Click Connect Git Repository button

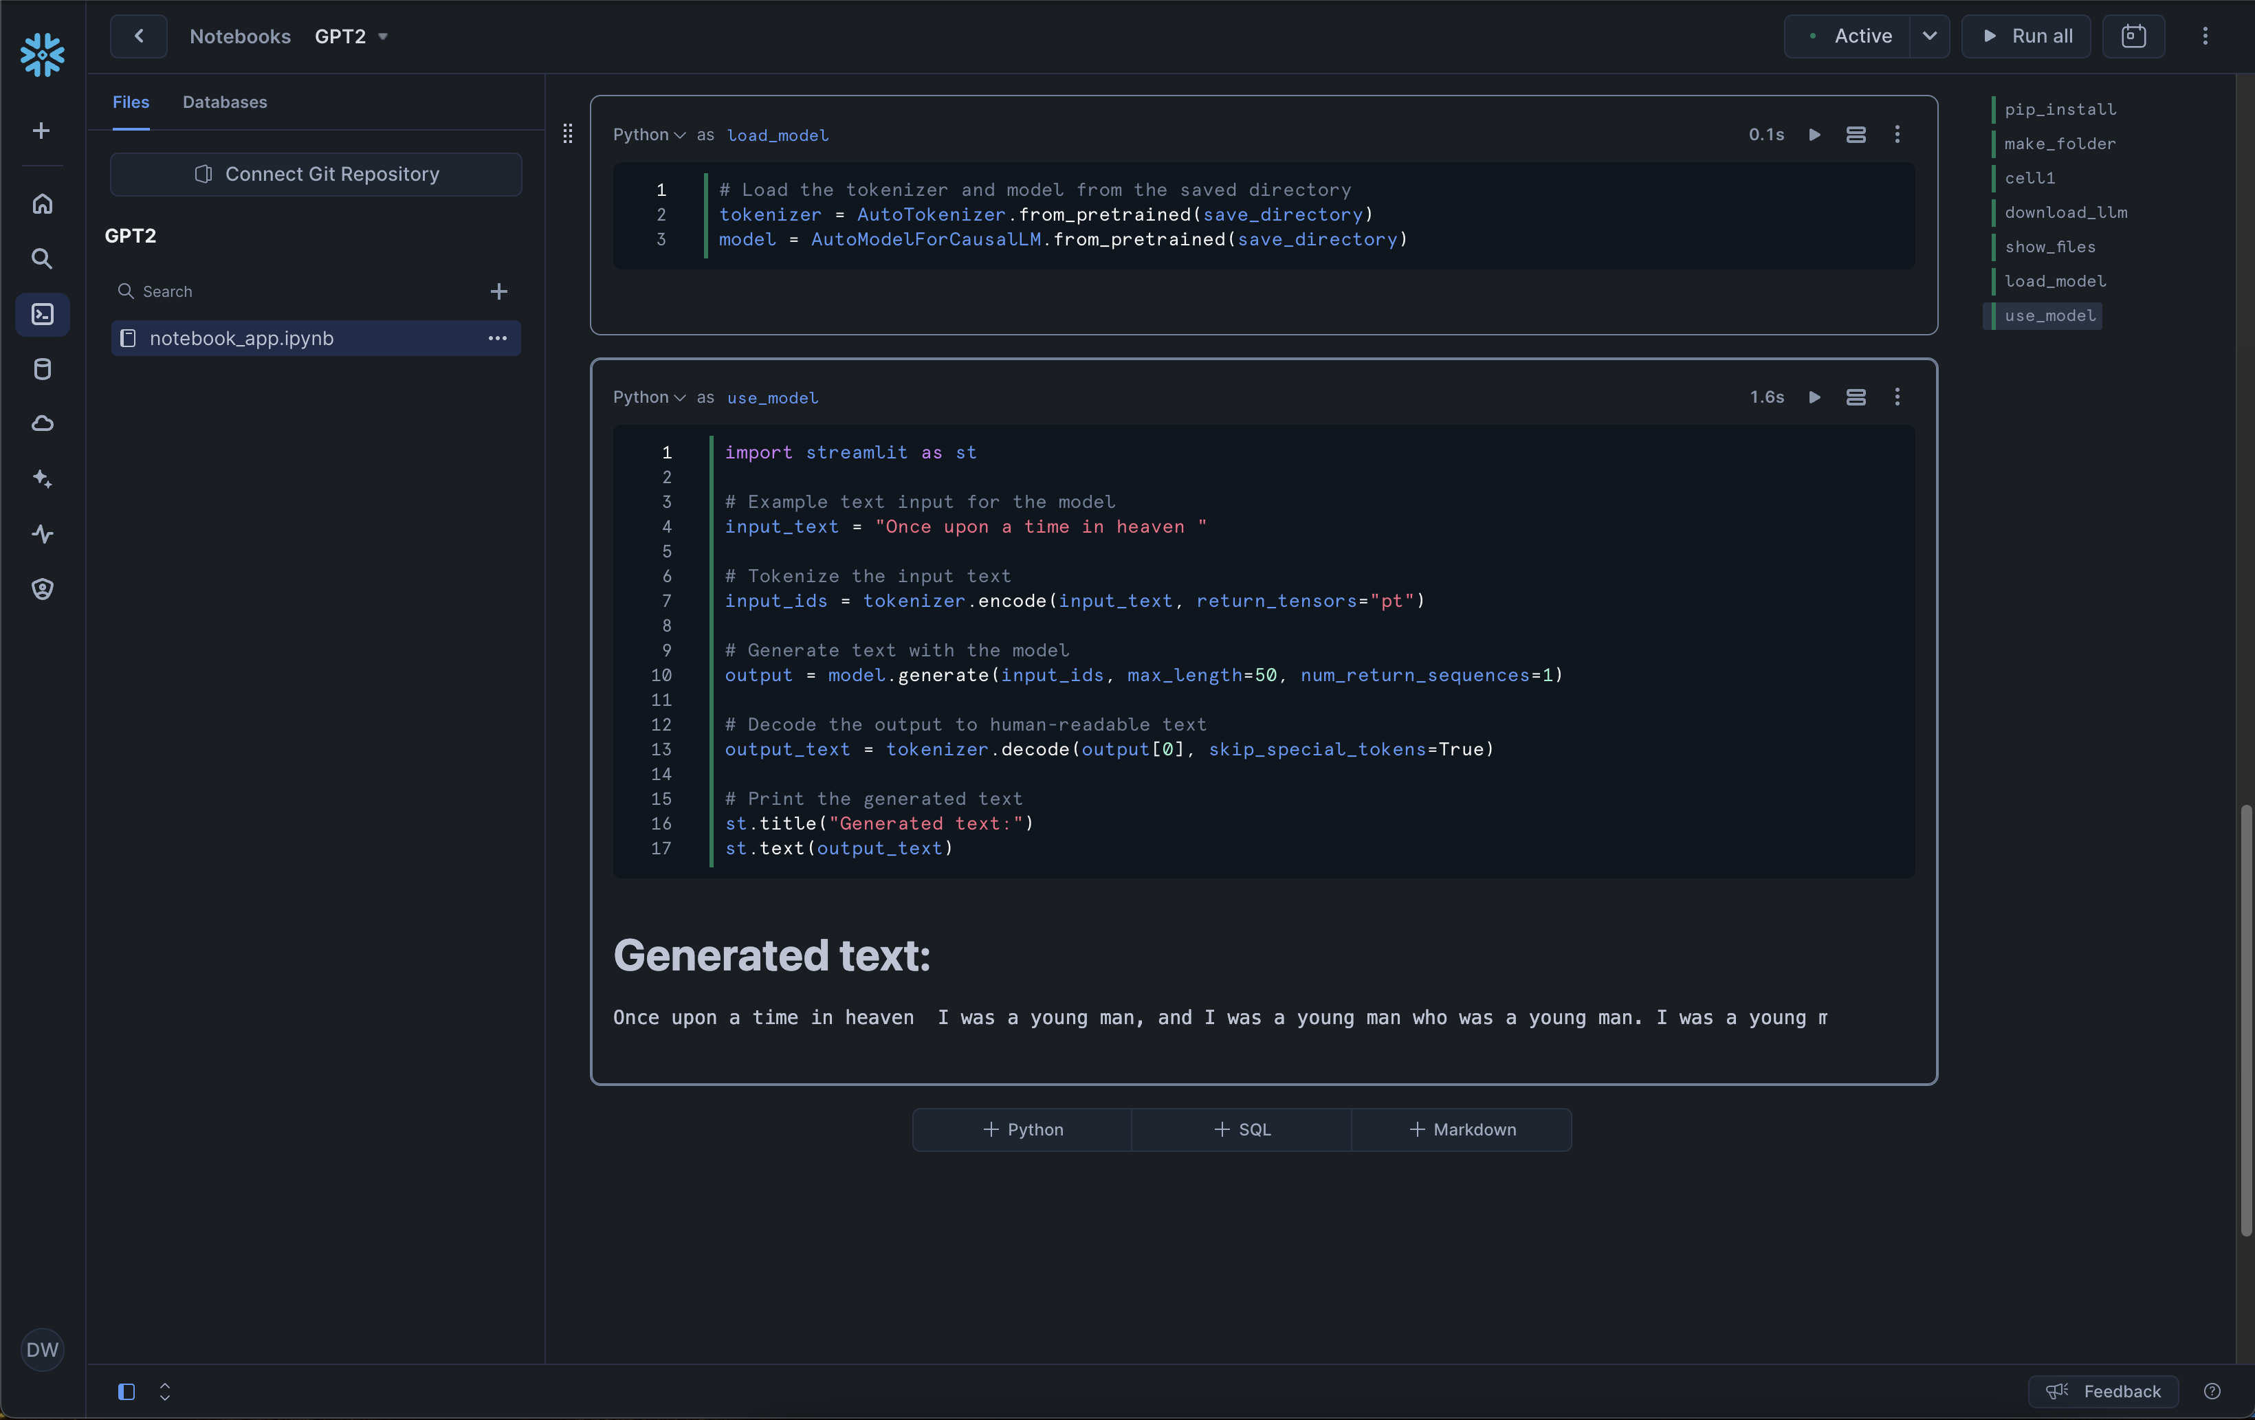coord(316,174)
